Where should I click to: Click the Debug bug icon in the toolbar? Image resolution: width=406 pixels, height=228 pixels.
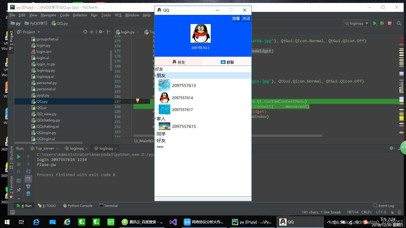click(x=382, y=23)
